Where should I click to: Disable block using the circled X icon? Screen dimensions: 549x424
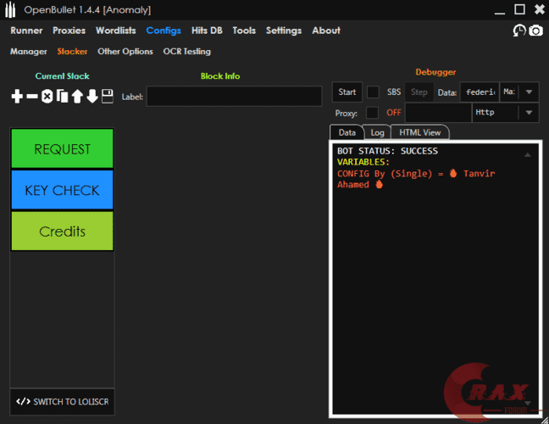point(47,96)
